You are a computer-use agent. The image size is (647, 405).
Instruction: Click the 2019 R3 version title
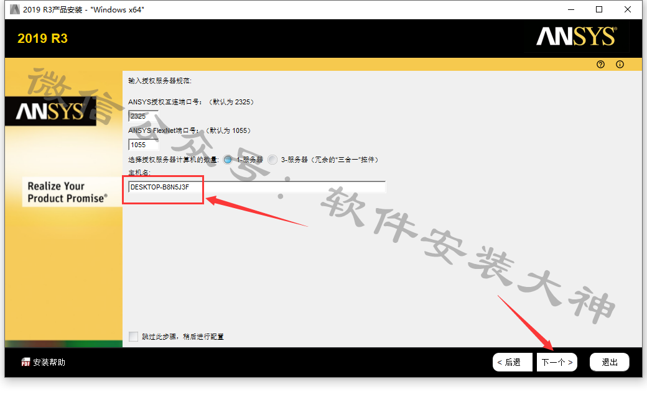(42, 39)
